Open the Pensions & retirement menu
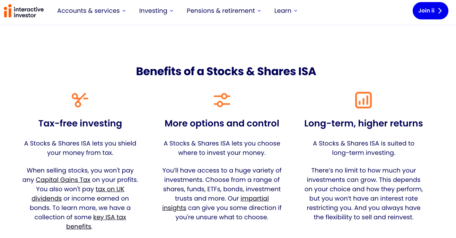The height and width of the screenshot is (238, 456). coord(220,11)
